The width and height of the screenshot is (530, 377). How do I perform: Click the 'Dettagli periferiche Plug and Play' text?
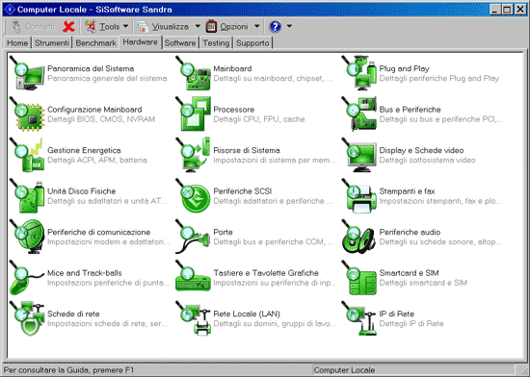tap(439, 79)
